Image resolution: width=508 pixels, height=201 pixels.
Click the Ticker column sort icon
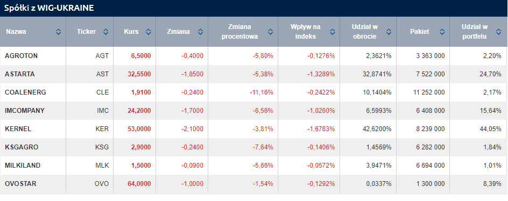point(105,32)
